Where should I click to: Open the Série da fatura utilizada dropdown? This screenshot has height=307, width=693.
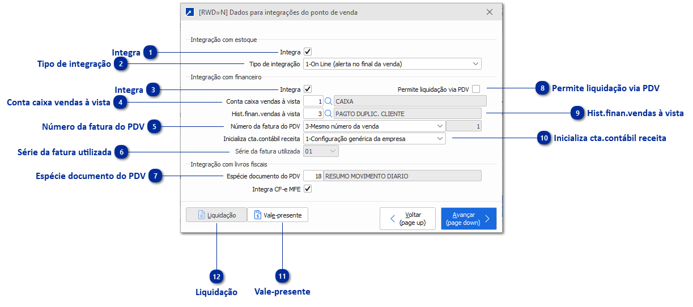(321, 151)
